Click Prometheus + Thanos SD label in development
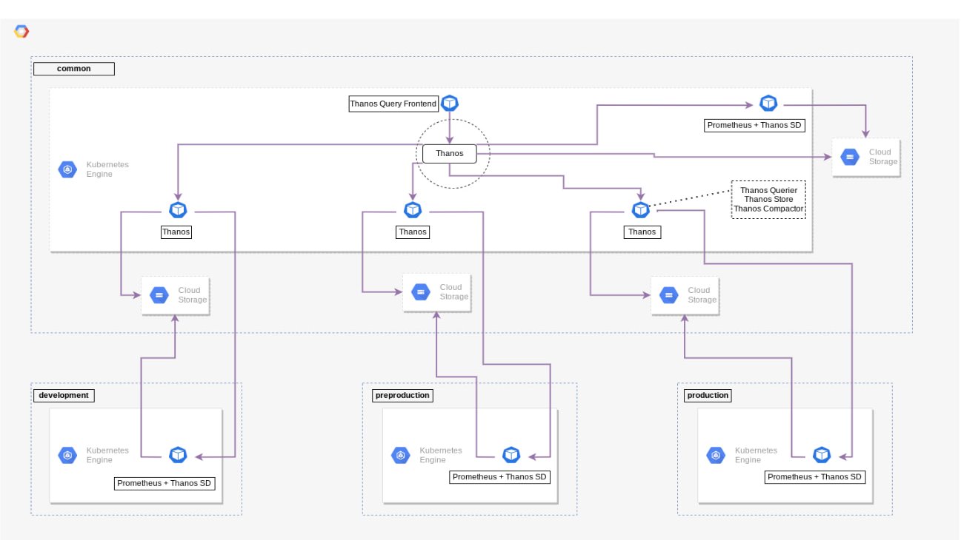 [x=164, y=484]
